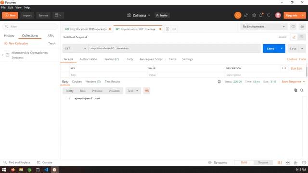This screenshot has width=308, height=173.
Task: Toggle the wrap lines icon in response
Action: 146,91
